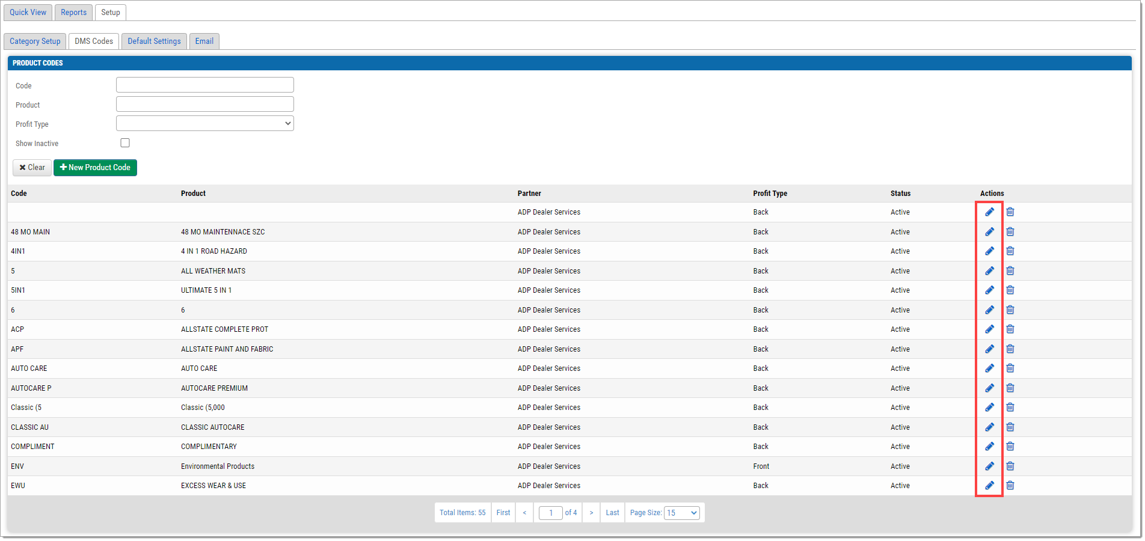Edit the EWU Excess Wear & Use row

click(x=989, y=485)
